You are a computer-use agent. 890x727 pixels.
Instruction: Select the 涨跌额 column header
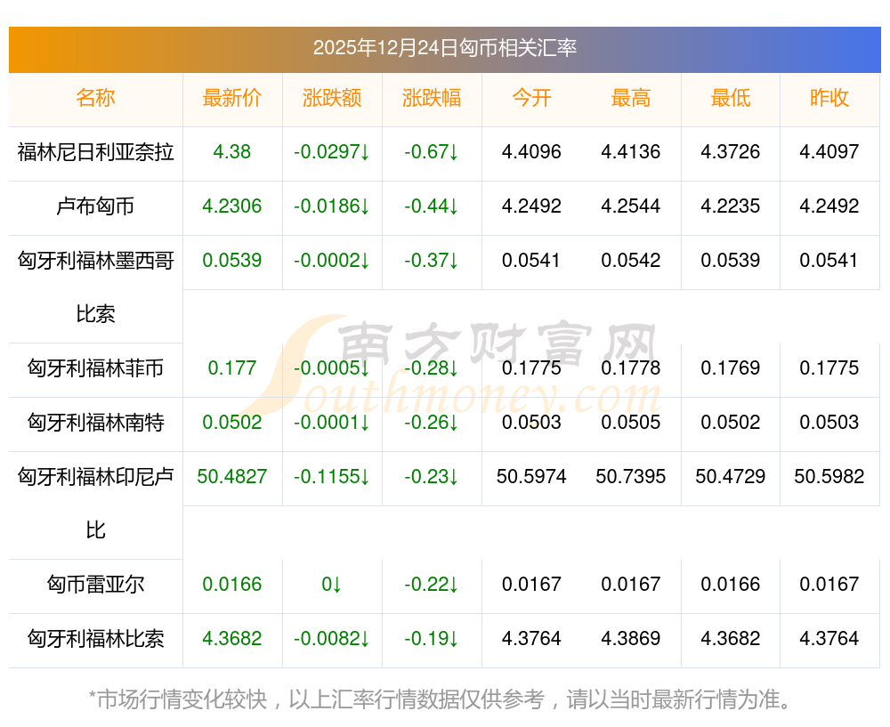pos(332,98)
